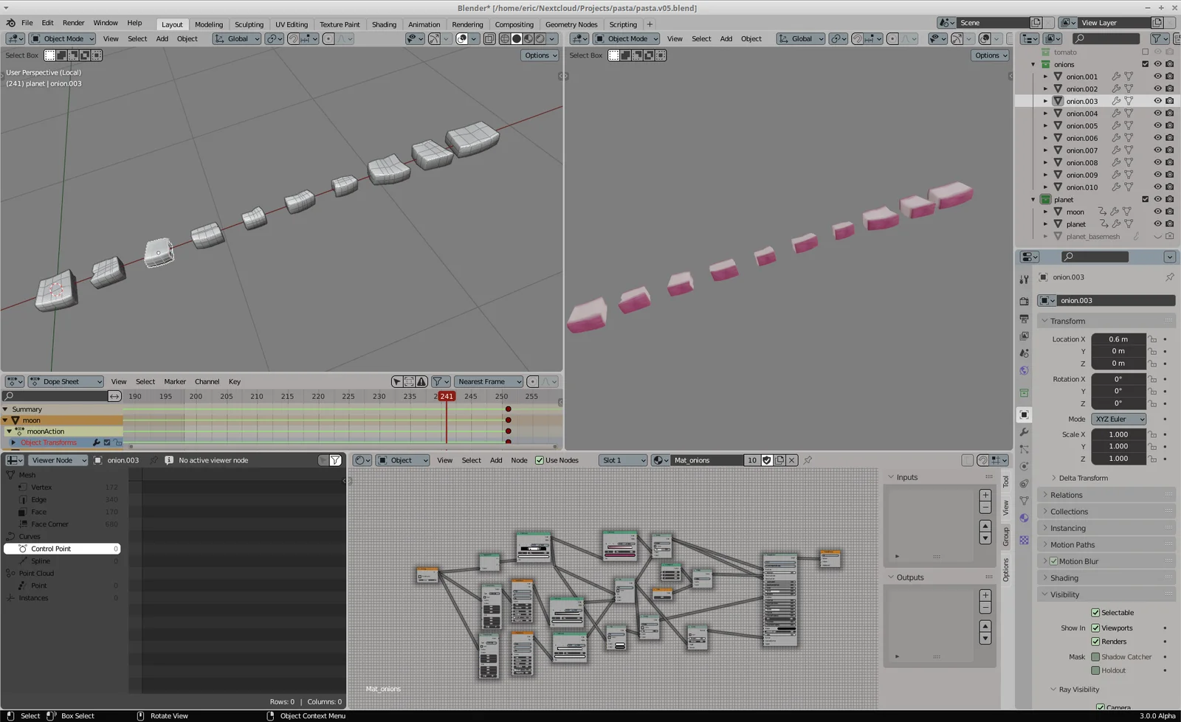The width and height of the screenshot is (1181, 722).
Task: Disable camera render visibility for onion.001
Action: (1170, 76)
